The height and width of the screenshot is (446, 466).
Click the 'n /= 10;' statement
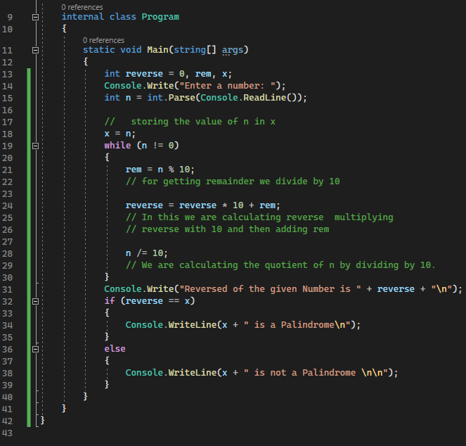146,253
